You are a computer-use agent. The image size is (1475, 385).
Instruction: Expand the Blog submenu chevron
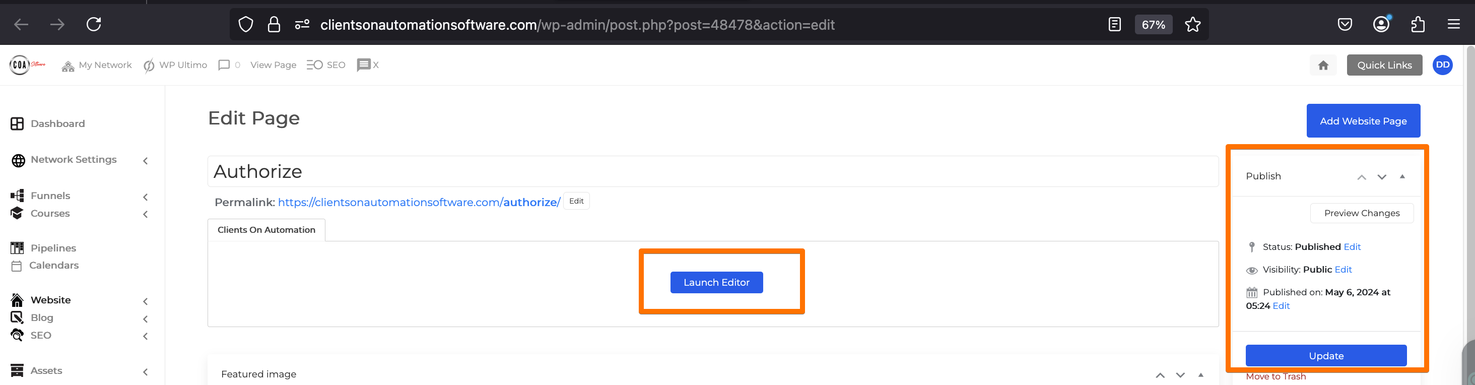coord(146,319)
